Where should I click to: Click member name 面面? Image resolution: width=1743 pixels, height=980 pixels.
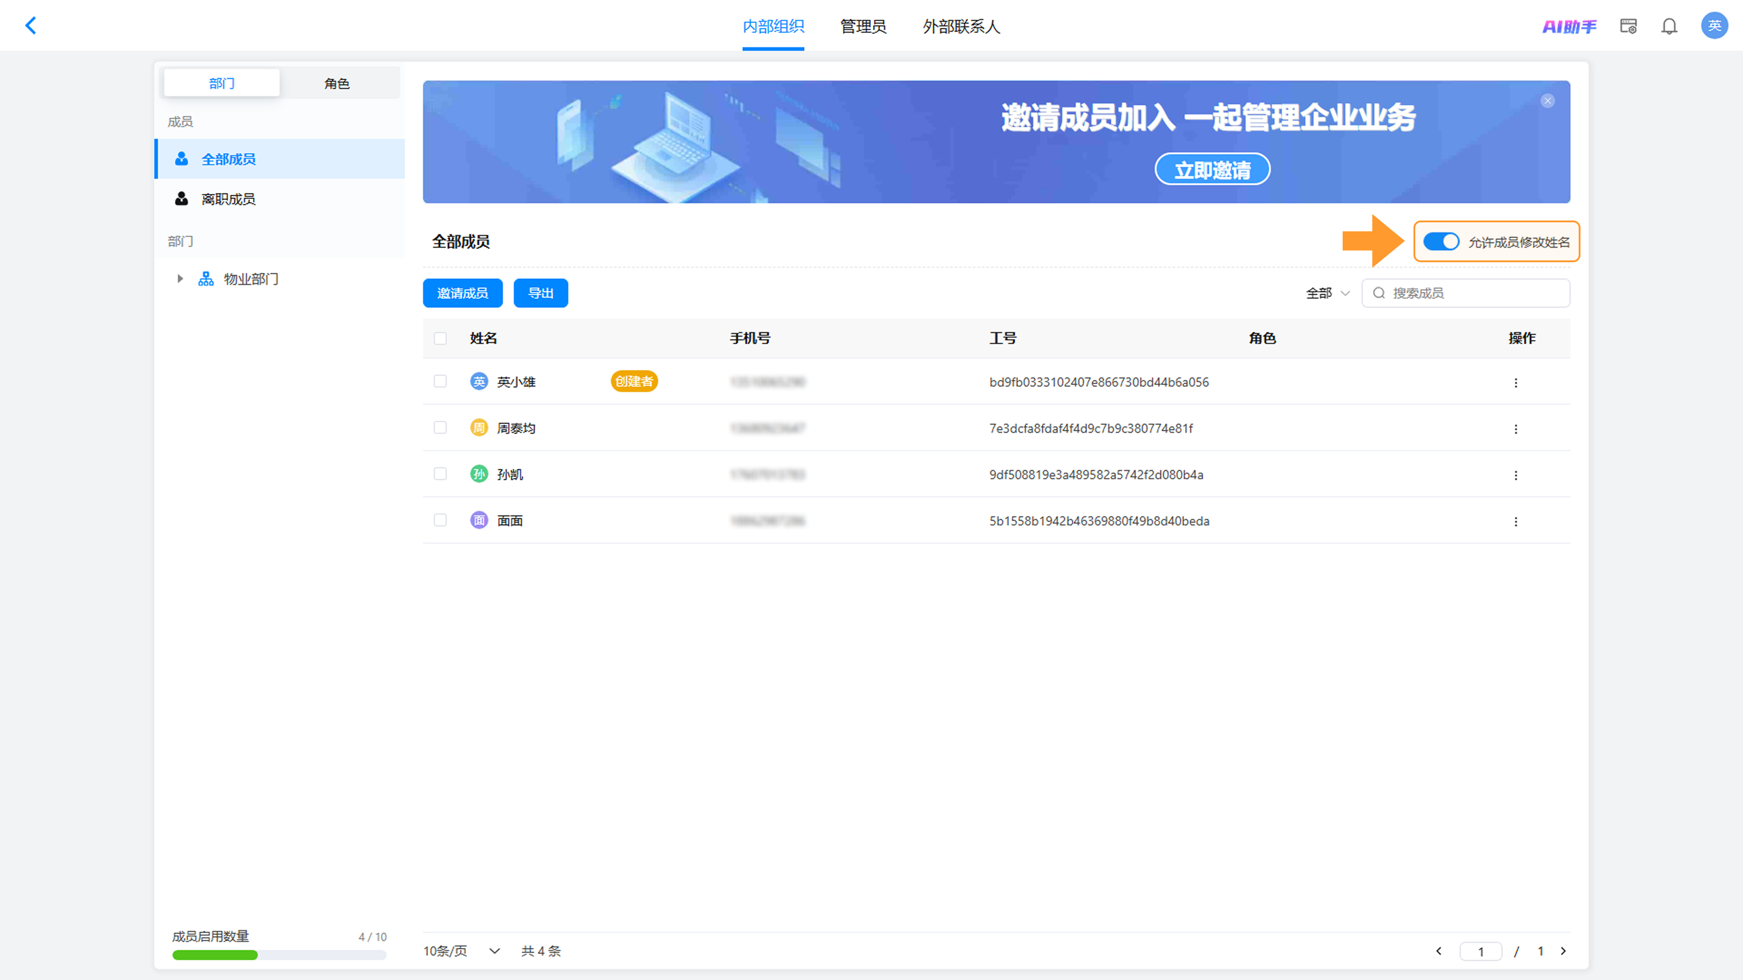[509, 521]
